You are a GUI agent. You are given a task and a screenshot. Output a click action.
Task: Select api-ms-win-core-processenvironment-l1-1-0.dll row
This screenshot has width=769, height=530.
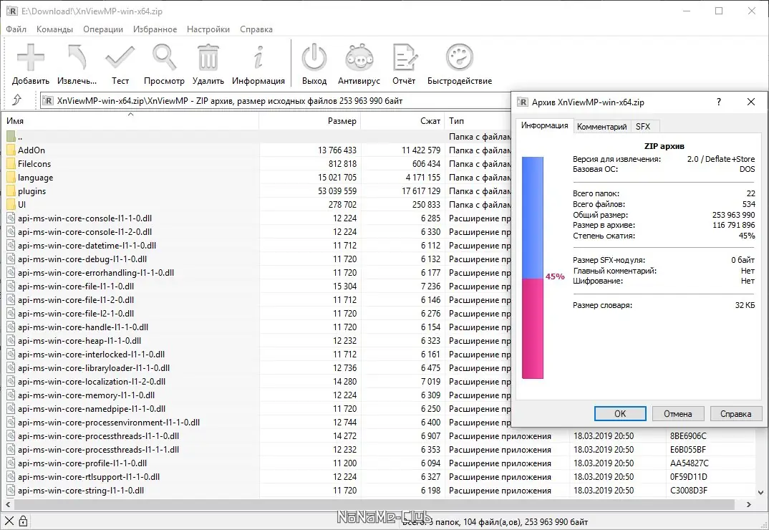[256, 422]
